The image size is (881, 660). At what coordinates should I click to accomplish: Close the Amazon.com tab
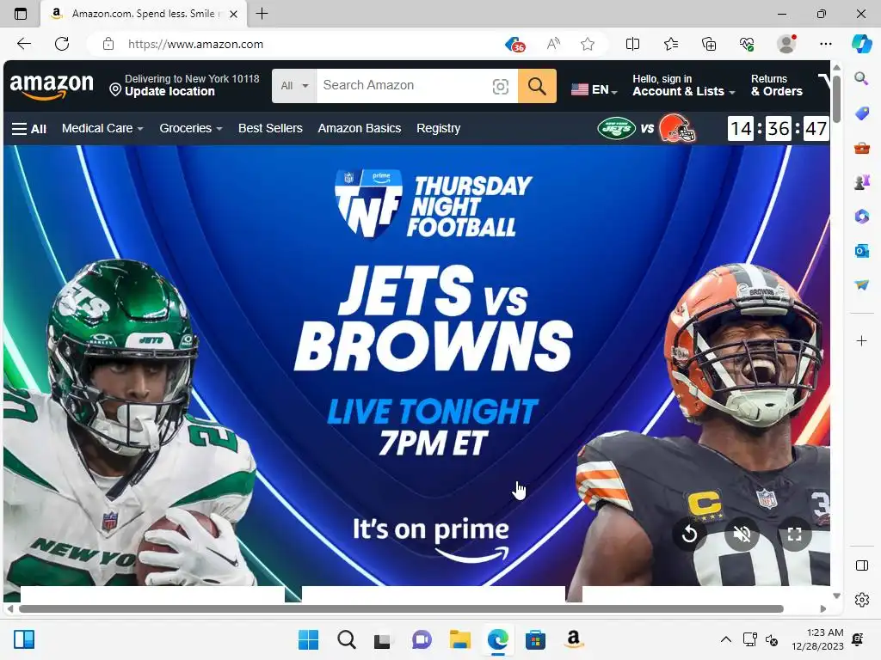(234, 14)
